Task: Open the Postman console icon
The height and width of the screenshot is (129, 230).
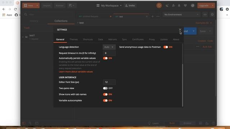Action: coord(37,123)
